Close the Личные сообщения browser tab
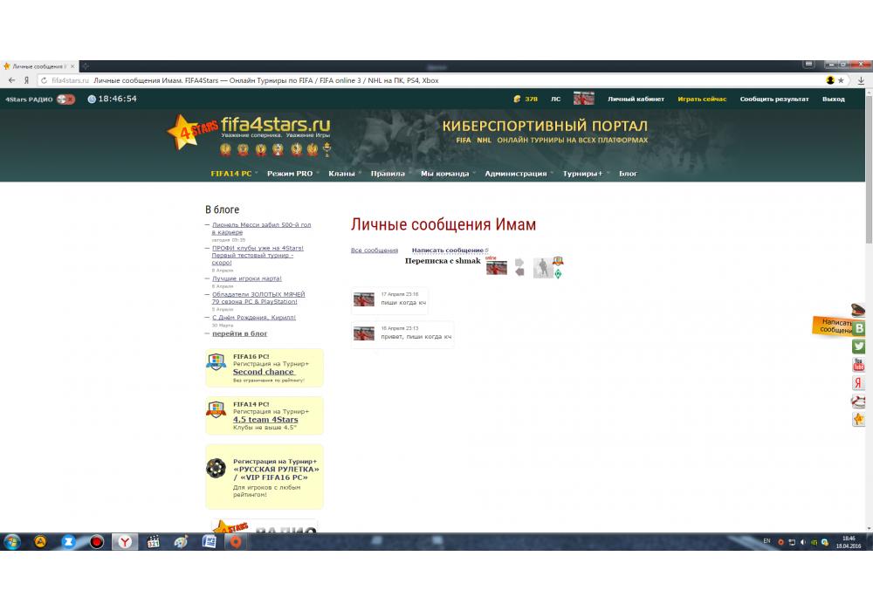Image resolution: width=873 pixels, height=611 pixels. point(72,66)
